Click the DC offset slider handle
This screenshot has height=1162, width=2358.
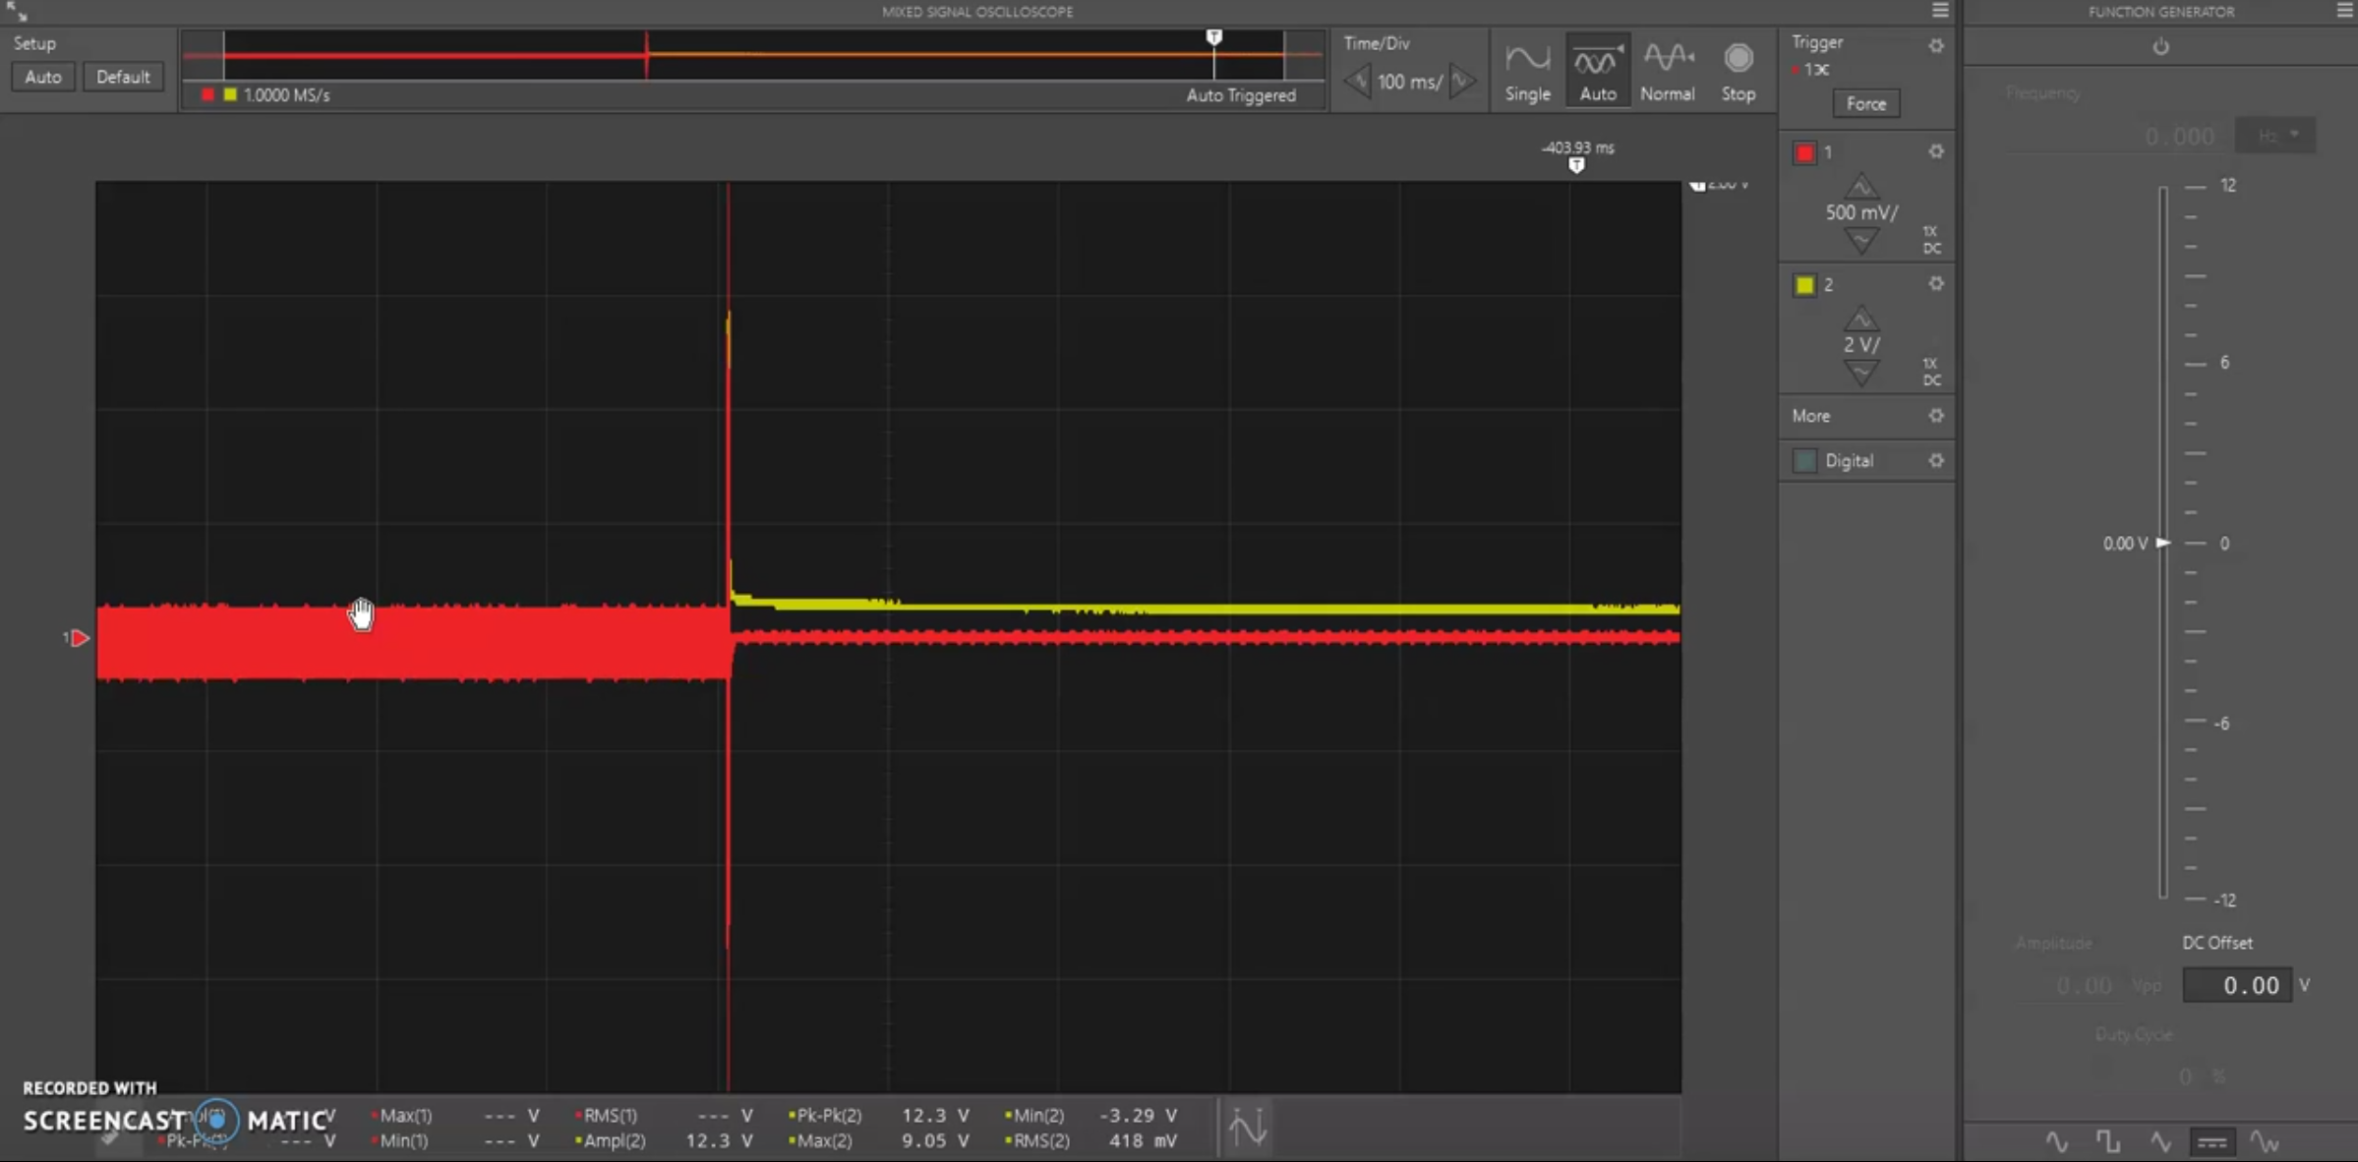[x=2163, y=543]
